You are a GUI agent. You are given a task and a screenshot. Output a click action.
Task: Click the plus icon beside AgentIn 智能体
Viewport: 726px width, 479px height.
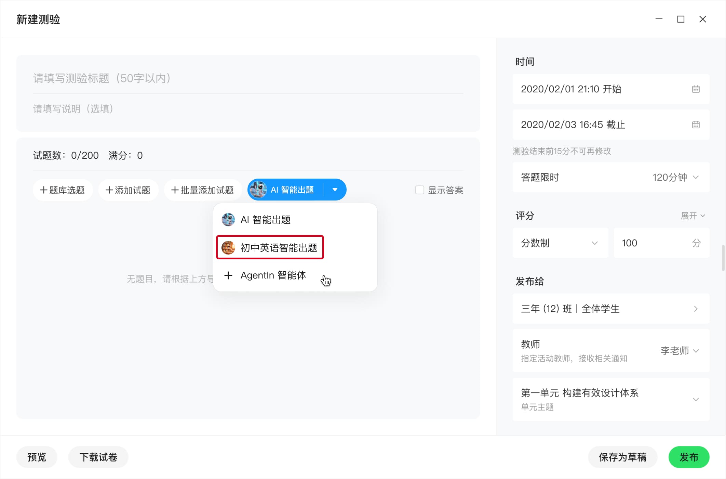[228, 275]
